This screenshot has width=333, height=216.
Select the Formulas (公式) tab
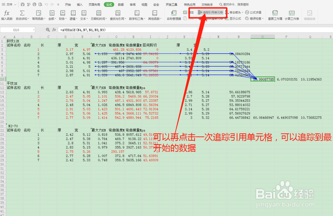[x=109, y=4]
